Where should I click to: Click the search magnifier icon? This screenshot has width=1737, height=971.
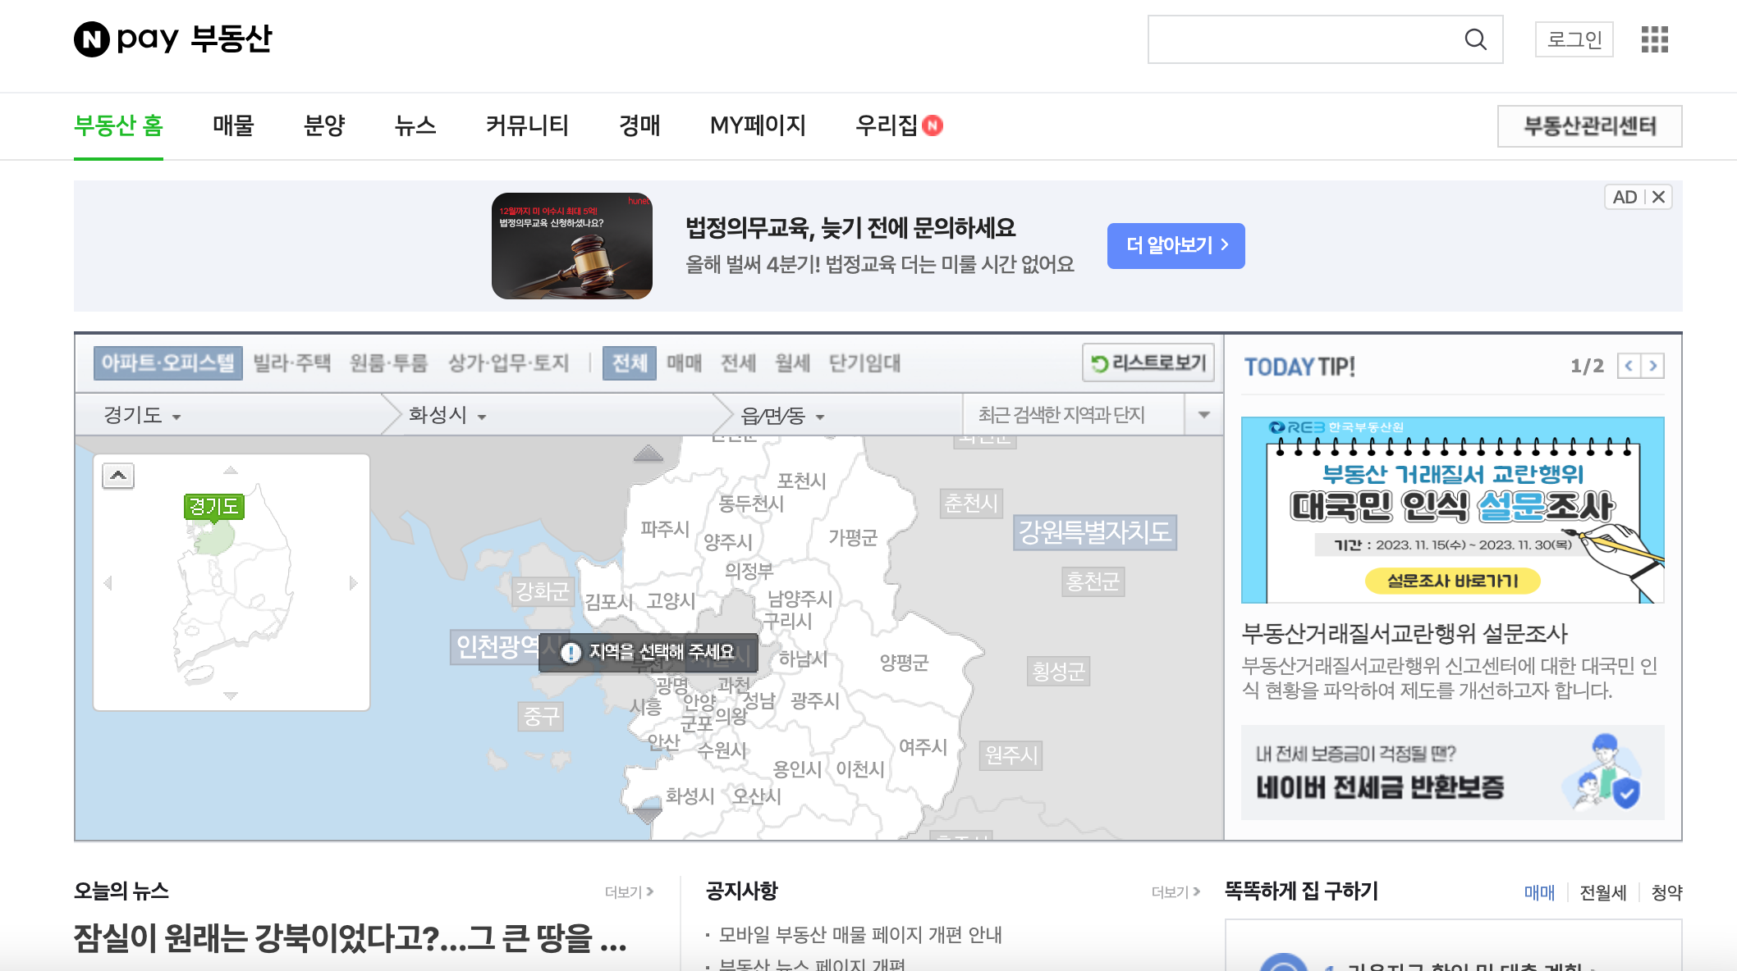pyautogui.click(x=1475, y=39)
